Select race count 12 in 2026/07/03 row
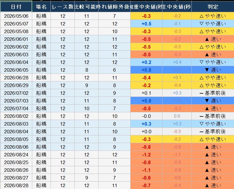This screenshot has width=234, height=189. [x=63, y=101]
